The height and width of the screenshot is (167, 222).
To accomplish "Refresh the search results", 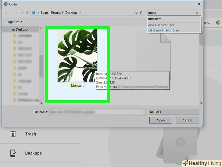I will [141, 13].
